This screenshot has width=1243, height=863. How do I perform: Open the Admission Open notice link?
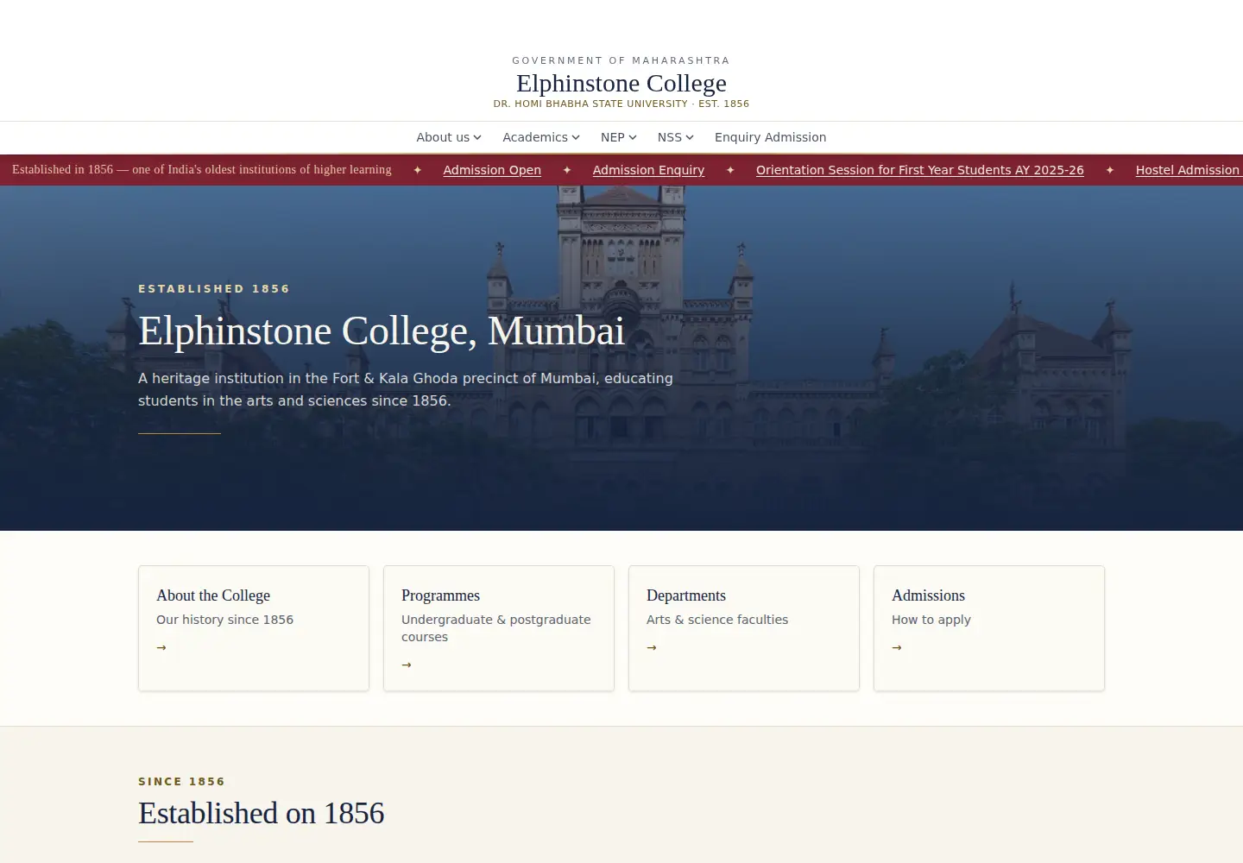point(492,170)
